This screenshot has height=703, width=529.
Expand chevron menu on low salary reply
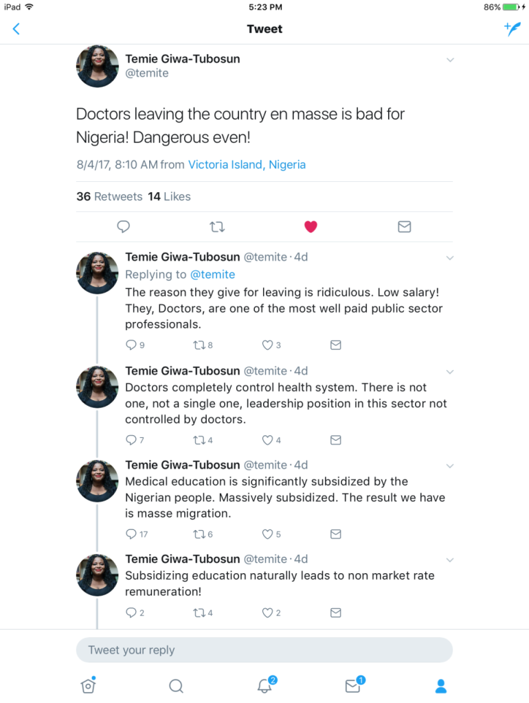[449, 258]
